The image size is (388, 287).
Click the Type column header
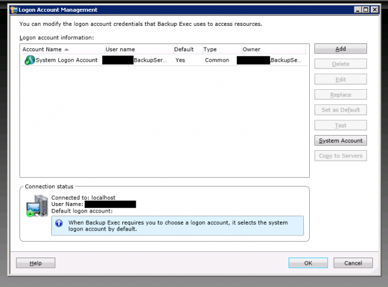[x=210, y=49]
